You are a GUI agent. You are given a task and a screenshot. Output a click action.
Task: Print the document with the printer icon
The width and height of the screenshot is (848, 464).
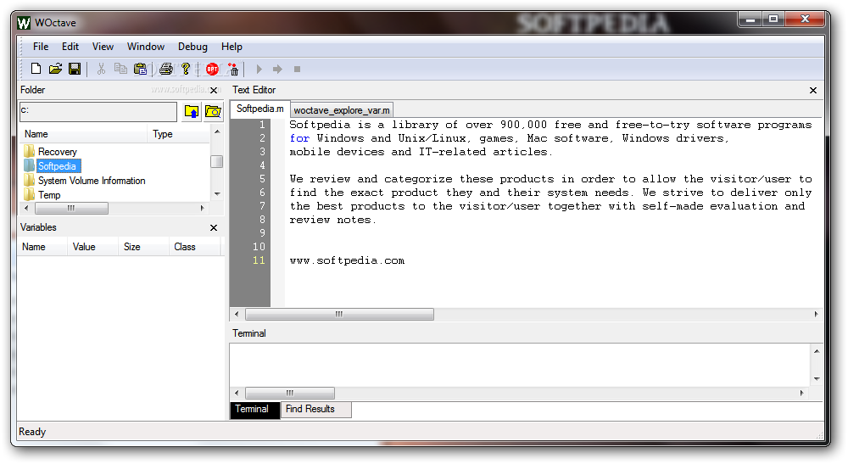click(x=166, y=69)
